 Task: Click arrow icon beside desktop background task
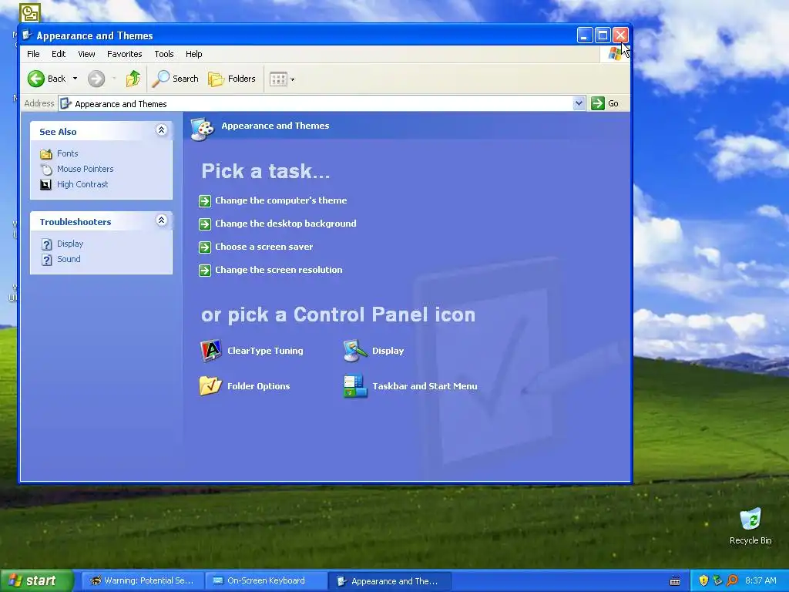tap(205, 224)
